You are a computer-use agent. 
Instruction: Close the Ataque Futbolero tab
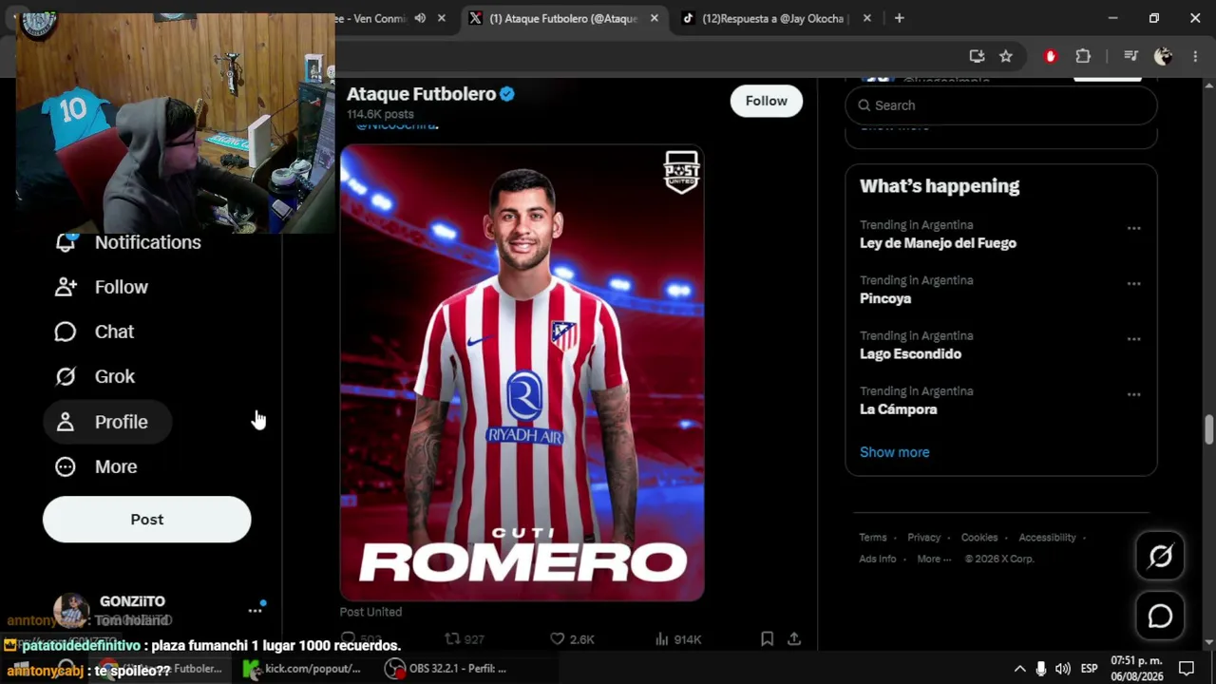pyautogui.click(x=654, y=18)
